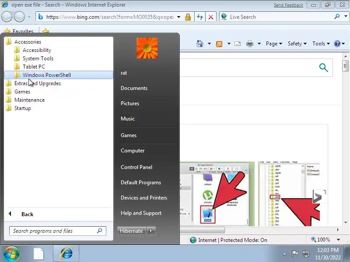Viewport: 350px width, 262px height.
Task: Open the Tools menu
Action: click(321, 43)
